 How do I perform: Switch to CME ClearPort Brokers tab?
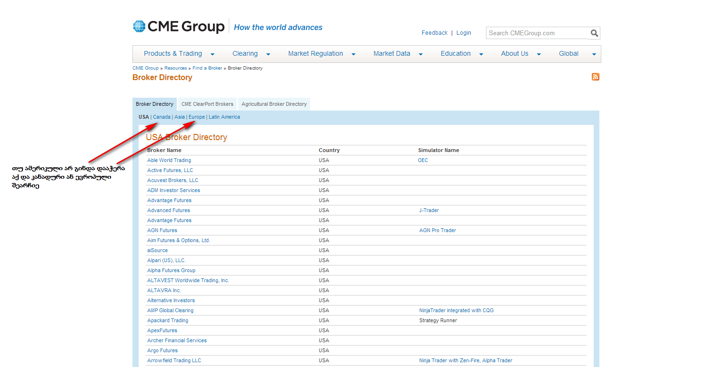[207, 104]
